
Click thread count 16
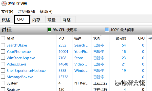click(x=124, y=52)
